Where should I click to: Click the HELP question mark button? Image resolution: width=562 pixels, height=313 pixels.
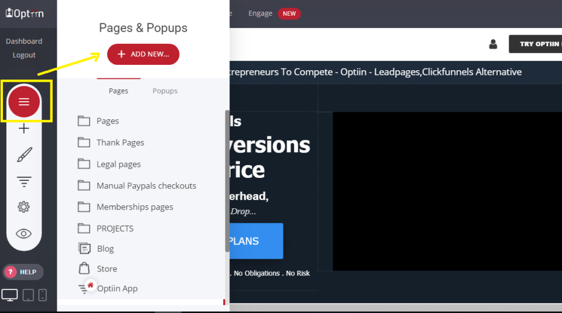point(23,272)
